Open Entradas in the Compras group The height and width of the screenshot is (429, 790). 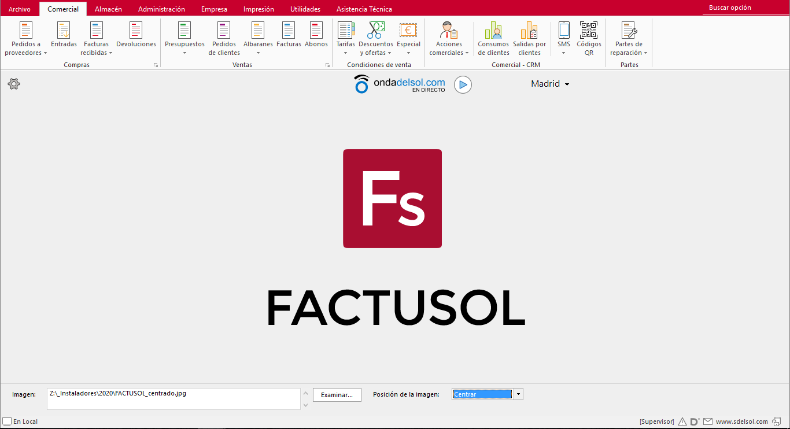coord(64,35)
